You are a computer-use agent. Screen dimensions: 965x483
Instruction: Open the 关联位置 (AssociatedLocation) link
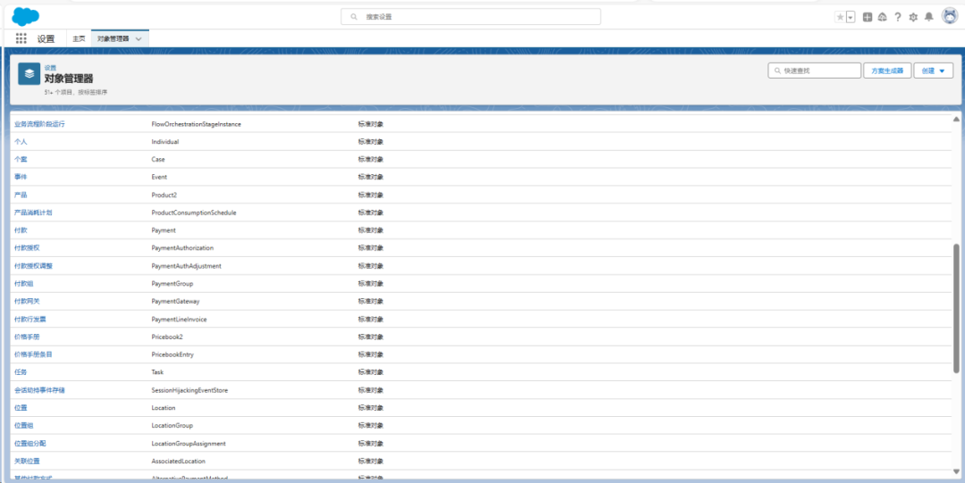tap(27, 462)
